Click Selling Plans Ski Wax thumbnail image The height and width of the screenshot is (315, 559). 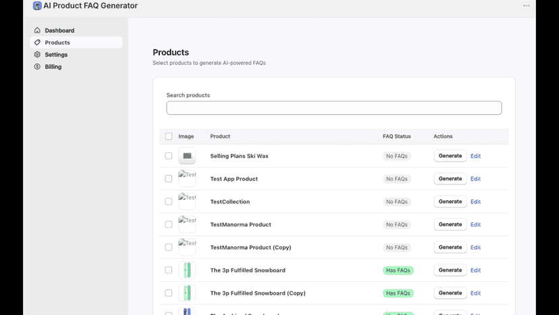[x=187, y=156]
